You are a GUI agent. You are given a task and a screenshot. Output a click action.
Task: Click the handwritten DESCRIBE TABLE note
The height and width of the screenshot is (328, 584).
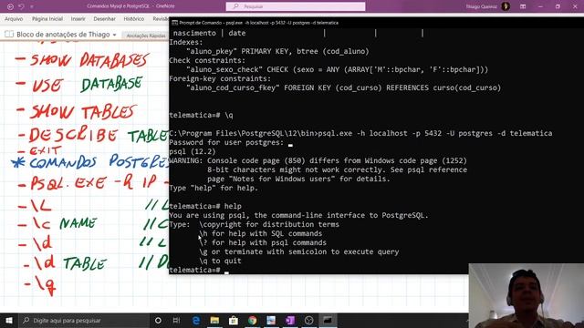pos(93,135)
